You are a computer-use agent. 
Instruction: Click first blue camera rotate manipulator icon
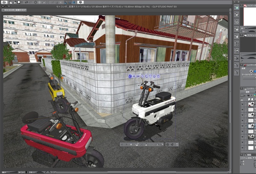(130, 76)
